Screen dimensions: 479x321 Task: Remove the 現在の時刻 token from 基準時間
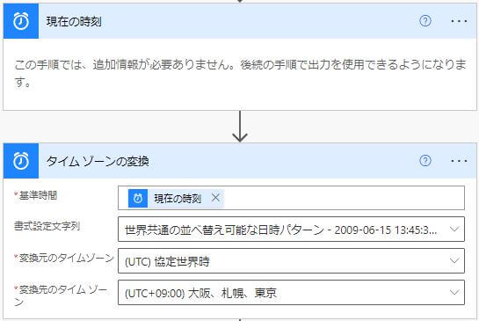pyautogui.click(x=215, y=198)
